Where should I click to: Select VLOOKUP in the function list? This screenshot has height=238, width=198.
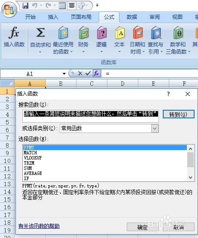(x=105, y=158)
